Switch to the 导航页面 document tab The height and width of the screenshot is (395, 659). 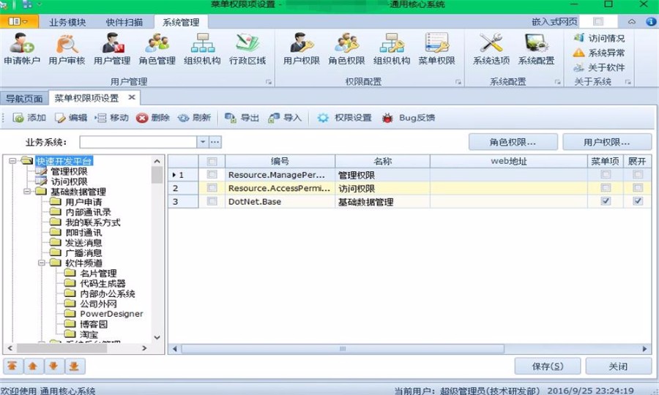(x=24, y=99)
